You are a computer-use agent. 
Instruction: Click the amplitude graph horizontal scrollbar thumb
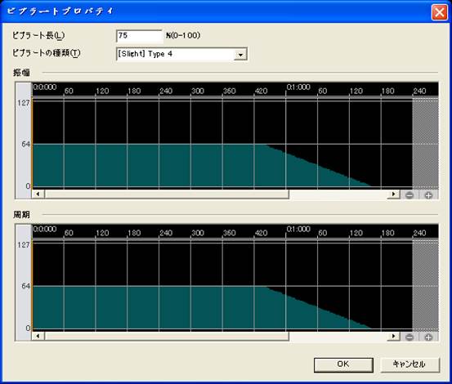pos(167,194)
